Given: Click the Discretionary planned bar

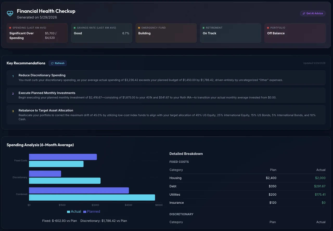Looking at the screenshot, I should 45,174.
